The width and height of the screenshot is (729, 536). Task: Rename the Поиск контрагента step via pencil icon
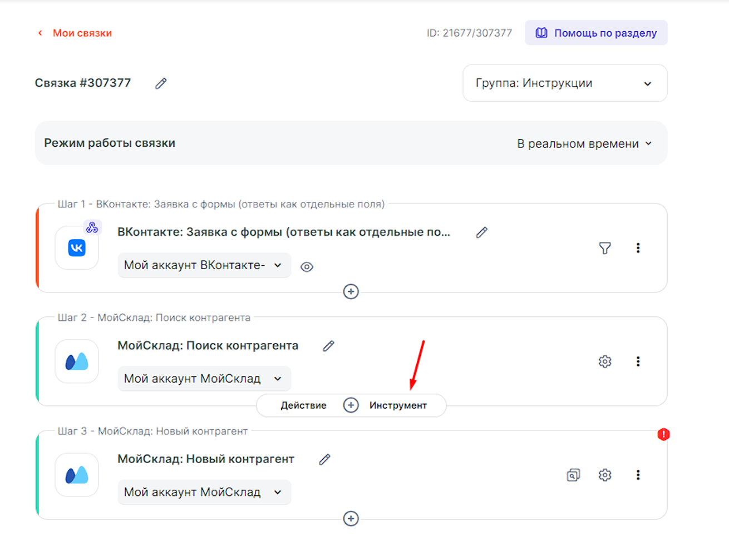328,346
